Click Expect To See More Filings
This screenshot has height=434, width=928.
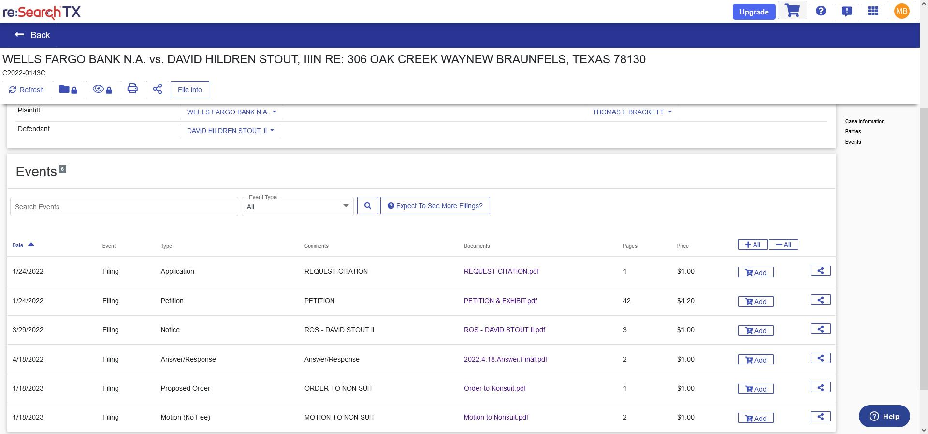435,206
